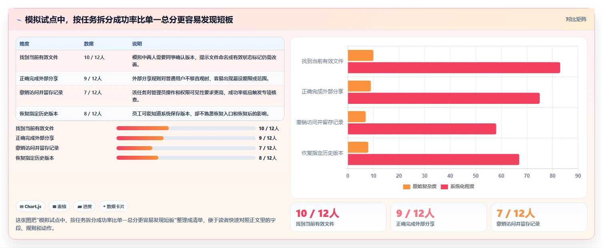Click the chart y-axis label 恢复指定历史版本
603x248 pixels.
(323, 153)
